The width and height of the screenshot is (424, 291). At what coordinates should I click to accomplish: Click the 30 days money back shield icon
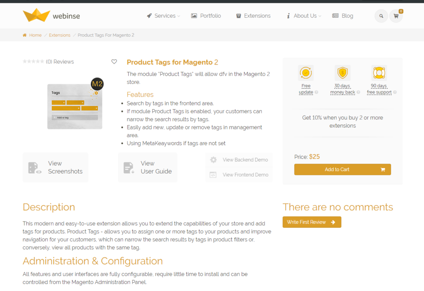[342, 73]
